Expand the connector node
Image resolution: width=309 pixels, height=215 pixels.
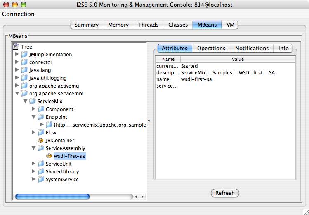(x=17, y=62)
